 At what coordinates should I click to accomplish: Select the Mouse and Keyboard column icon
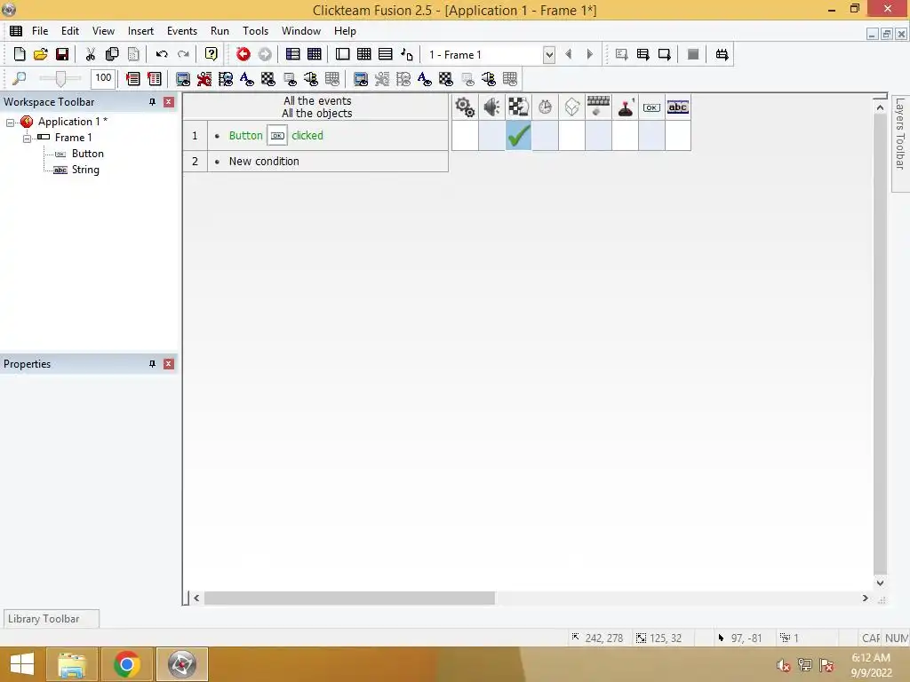(598, 107)
